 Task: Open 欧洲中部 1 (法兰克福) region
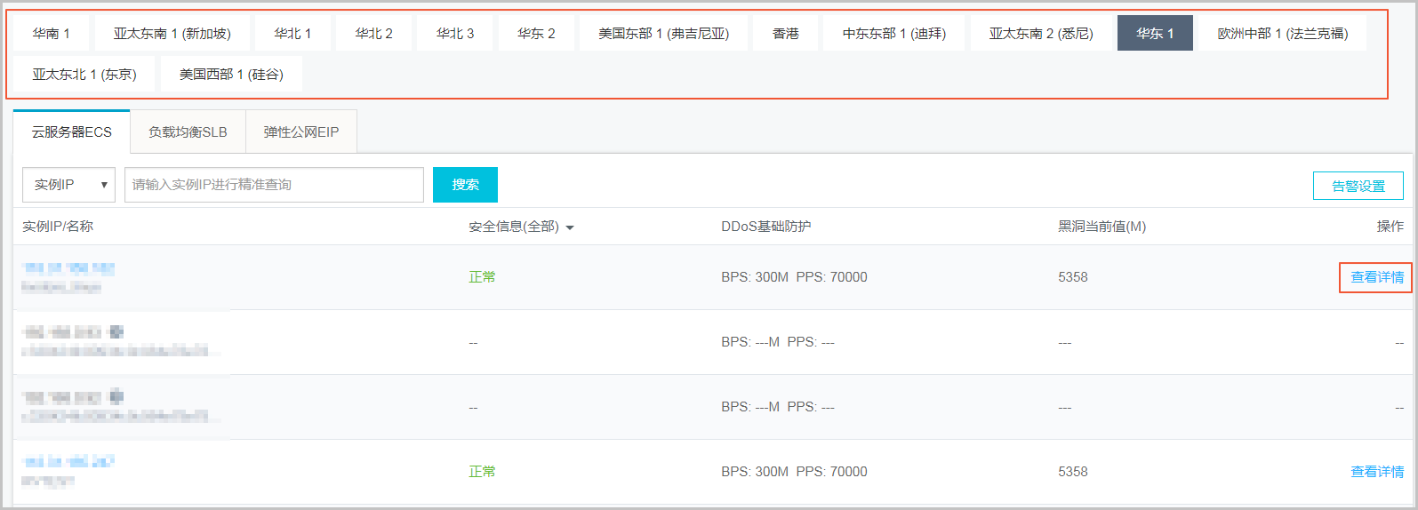[x=1282, y=34]
